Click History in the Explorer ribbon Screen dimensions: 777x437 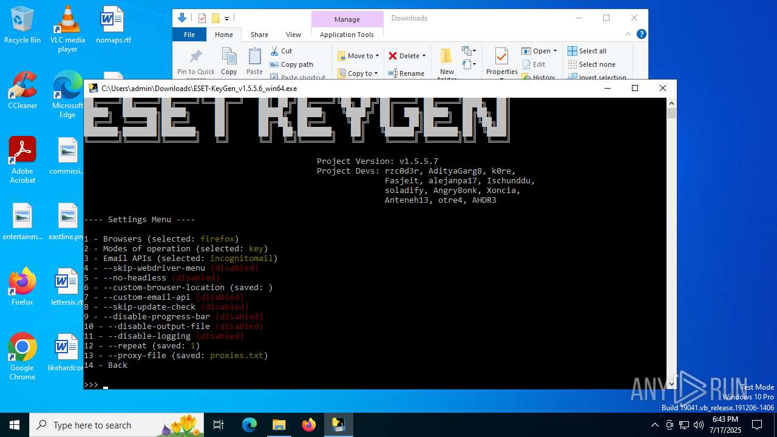click(x=538, y=77)
